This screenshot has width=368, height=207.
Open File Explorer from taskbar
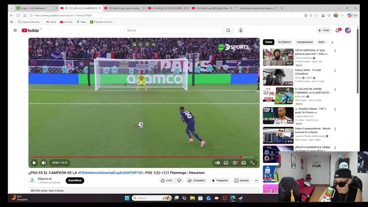pyautogui.click(x=192, y=198)
